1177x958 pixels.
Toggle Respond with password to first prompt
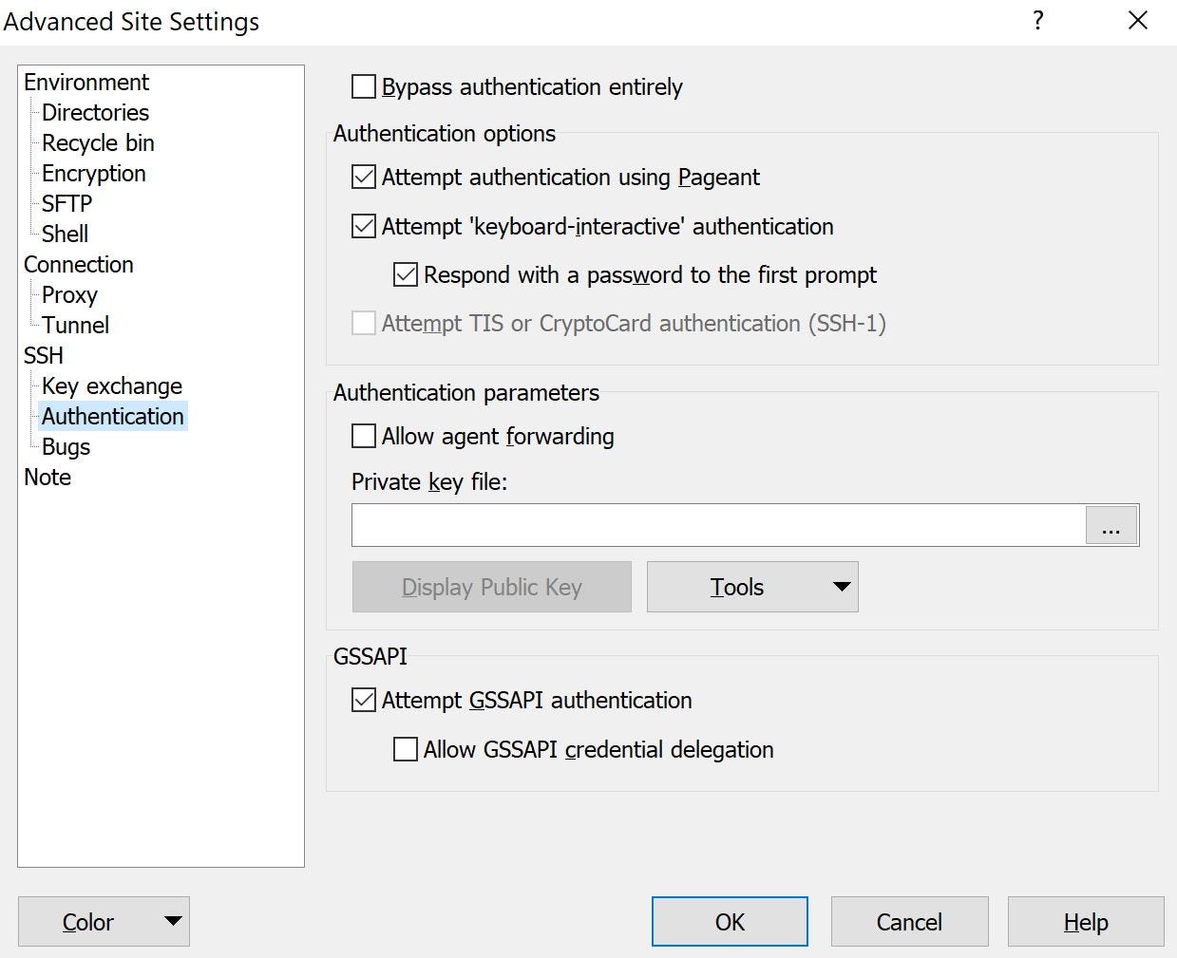click(x=406, y=275)
